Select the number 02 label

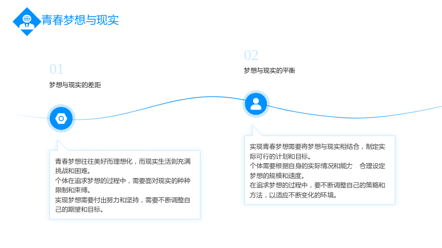251,56
